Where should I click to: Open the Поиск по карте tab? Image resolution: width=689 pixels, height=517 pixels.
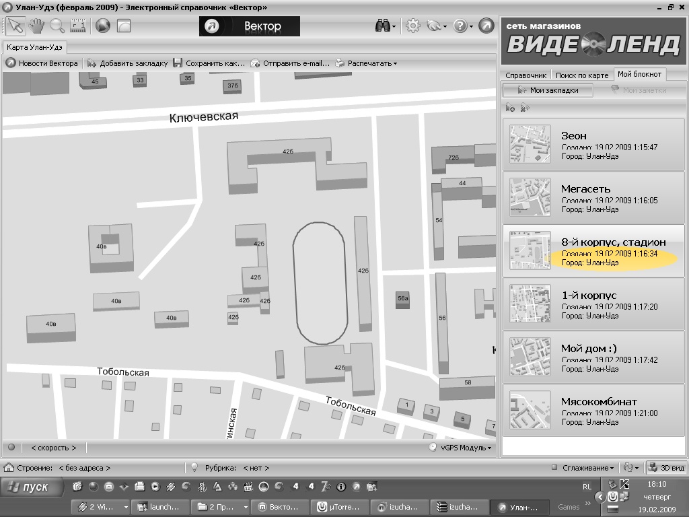pyautogui.click(x=581, y=75)
